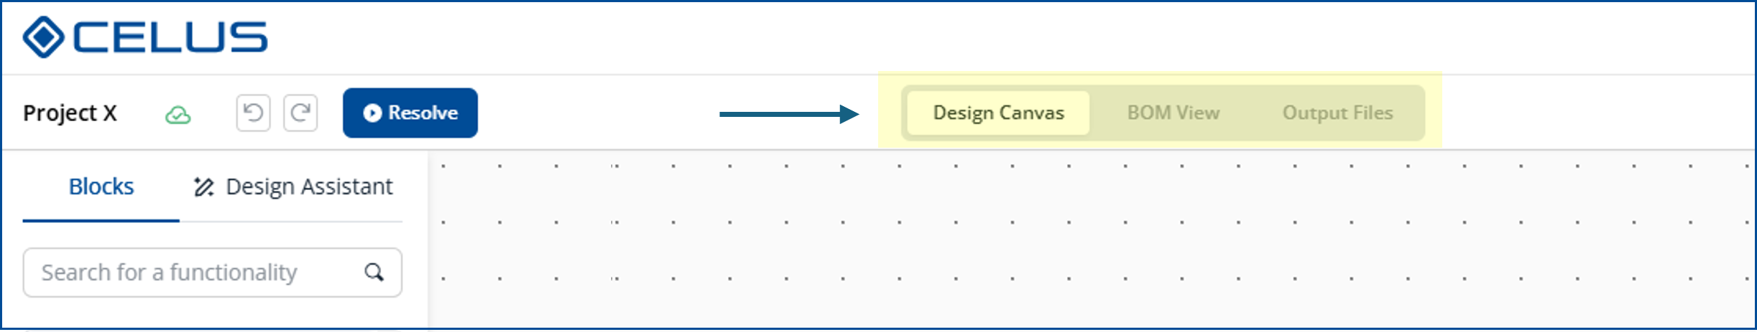Open the Design Assistant tab
1757x332 pixels.
click(x=308, y=187)
